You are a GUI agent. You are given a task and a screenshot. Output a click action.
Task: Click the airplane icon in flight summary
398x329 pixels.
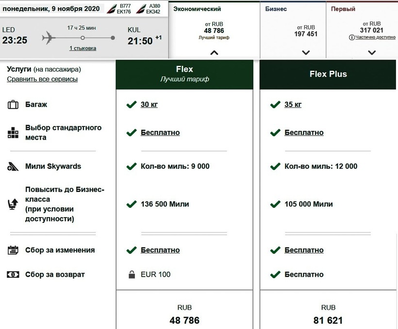pyautogui.click(x=49, y=37)
